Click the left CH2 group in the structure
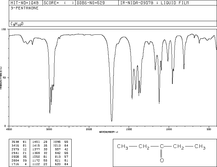The height and width of the screenshot is (167, 217). [x=144, y=147]
